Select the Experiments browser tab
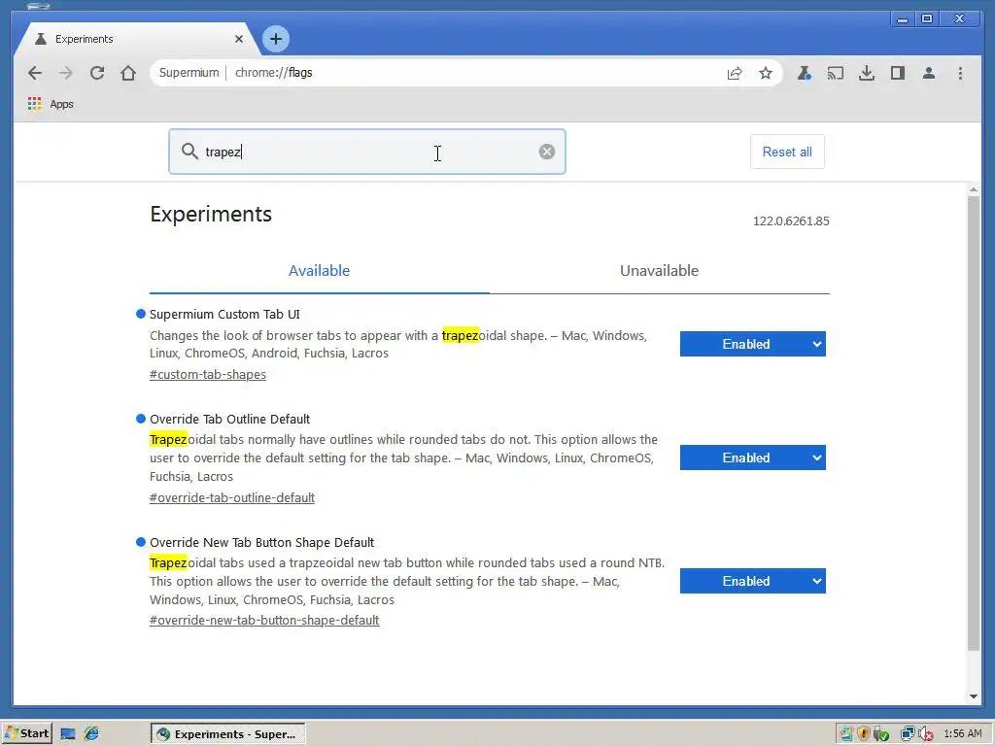 tap(136, 39)
